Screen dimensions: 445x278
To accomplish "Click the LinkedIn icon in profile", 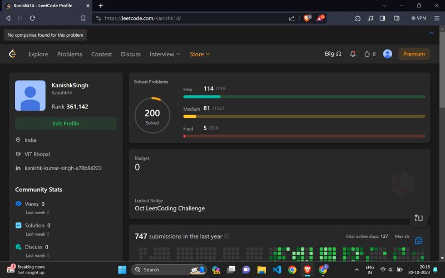I will click(x=18, y=168).
